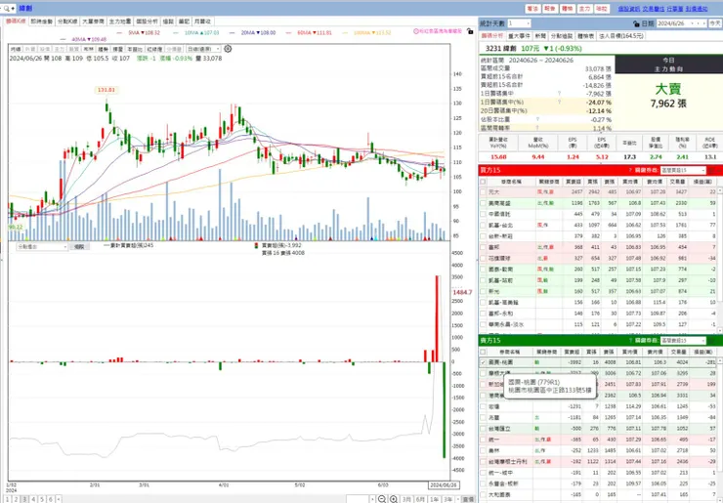The height and width of the screenshot is (503, 723).
Task: Sort by the 交易量 column in 賣方15 table
Action: [x=677, y=352]
